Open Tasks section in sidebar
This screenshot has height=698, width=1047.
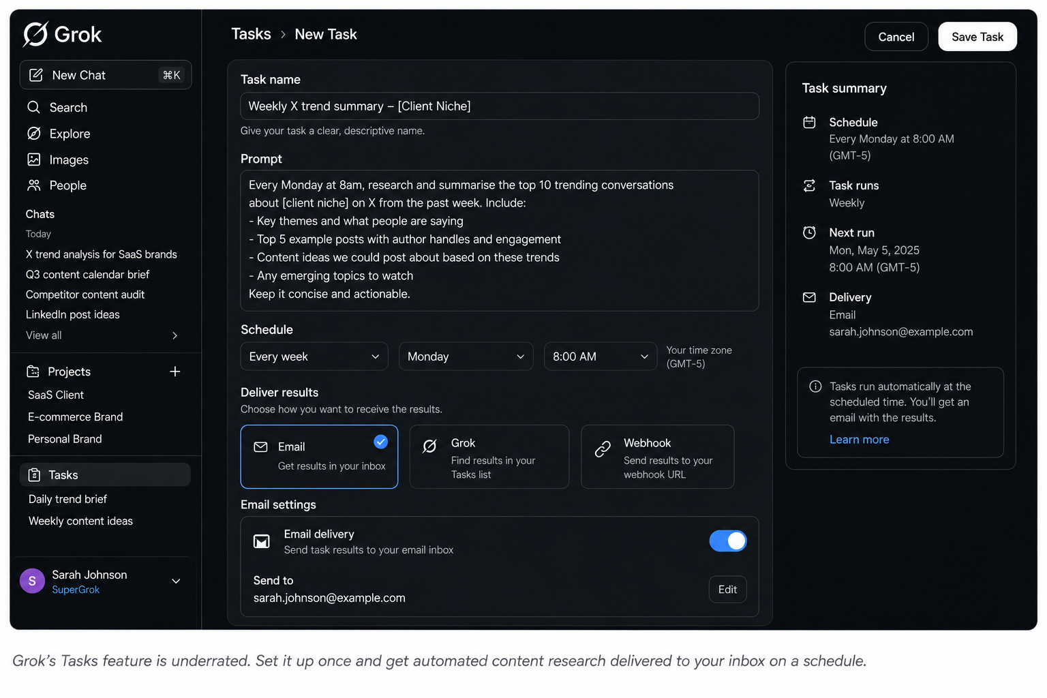tap(105, 474)
